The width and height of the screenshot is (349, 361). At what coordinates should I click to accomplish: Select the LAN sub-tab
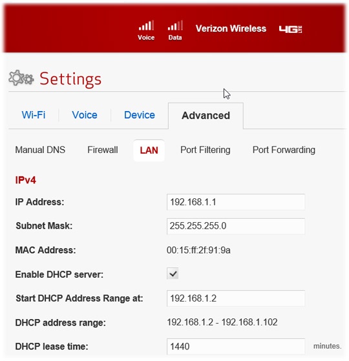(x=149, y=150)
